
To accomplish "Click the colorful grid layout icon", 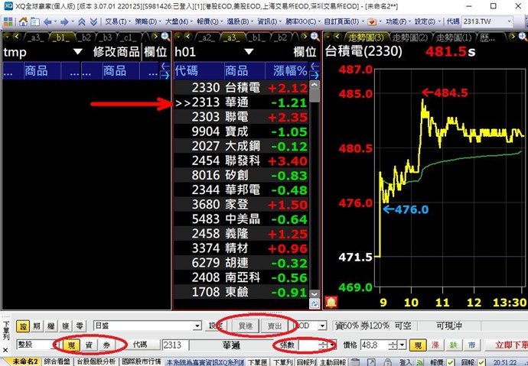I will 8,22.
